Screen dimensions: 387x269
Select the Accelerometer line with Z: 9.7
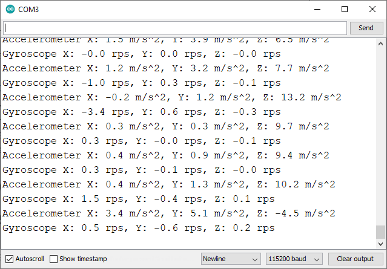pos(165,126)
